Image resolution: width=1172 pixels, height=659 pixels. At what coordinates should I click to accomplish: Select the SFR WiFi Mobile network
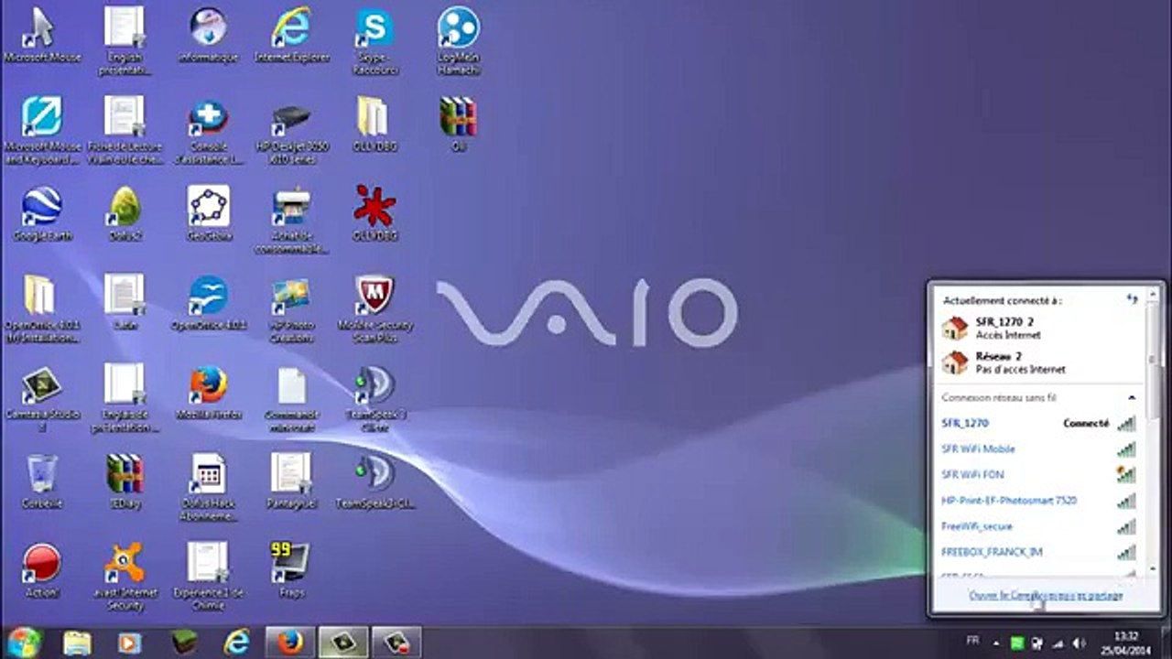1038,449
